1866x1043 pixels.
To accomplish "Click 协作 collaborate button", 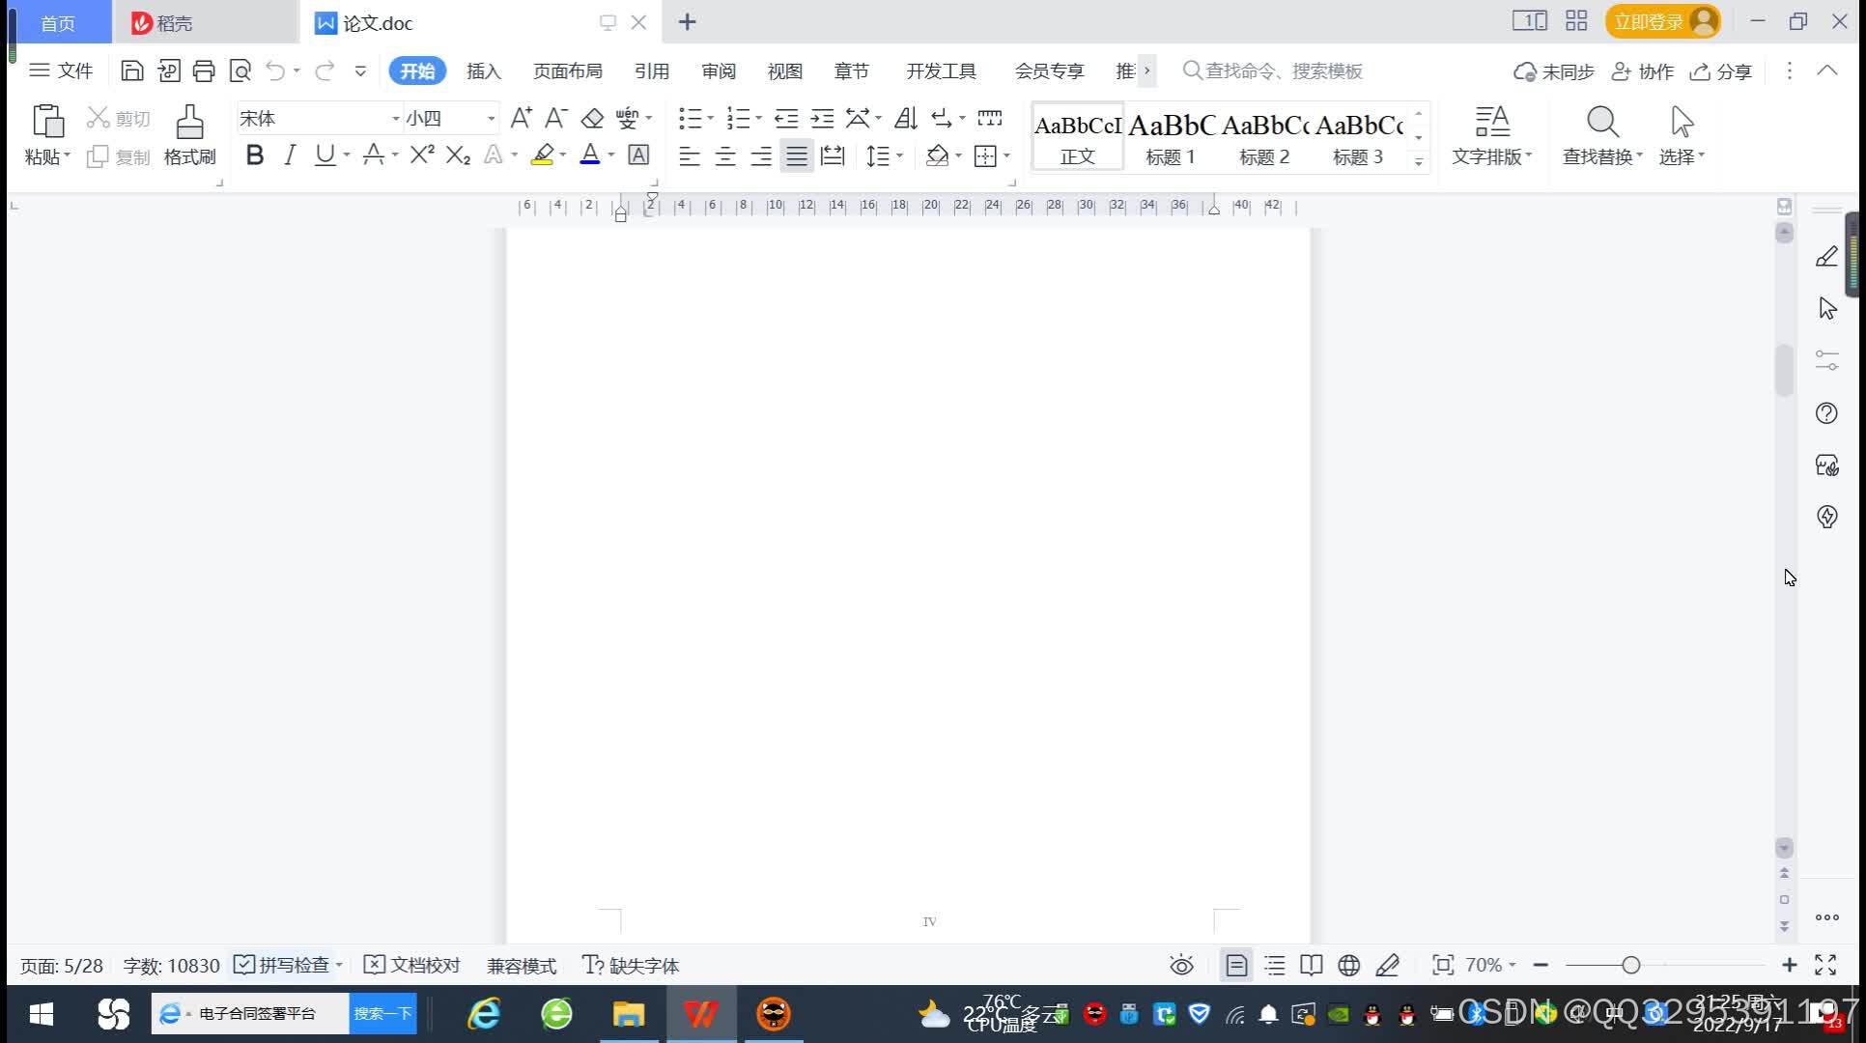I will (1643, 71).
